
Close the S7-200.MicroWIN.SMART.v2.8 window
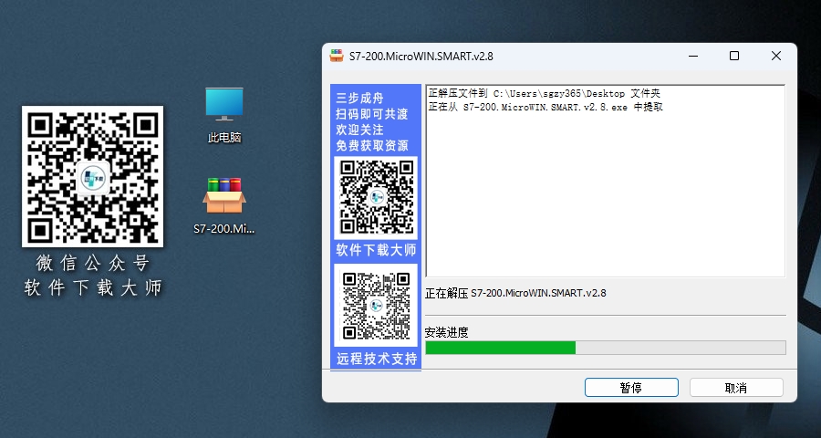776,56
